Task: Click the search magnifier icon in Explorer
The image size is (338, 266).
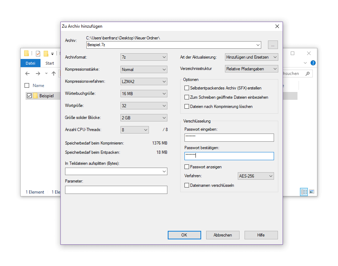Action: pos(307,74)
